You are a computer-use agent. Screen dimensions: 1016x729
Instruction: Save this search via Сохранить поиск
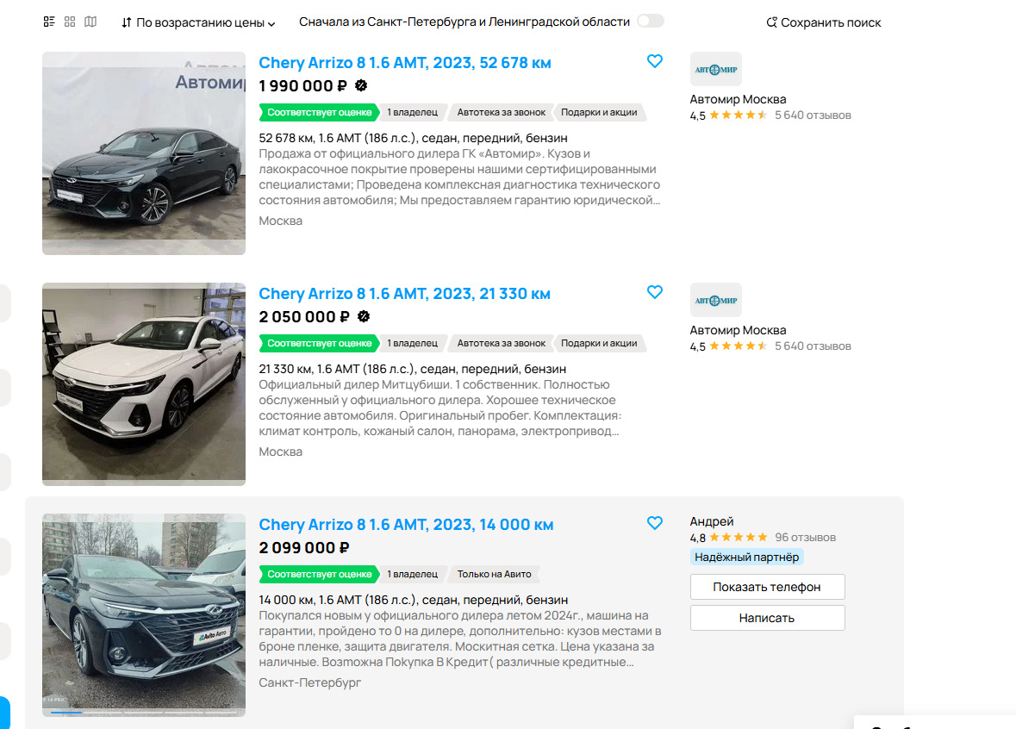(824, 22)
